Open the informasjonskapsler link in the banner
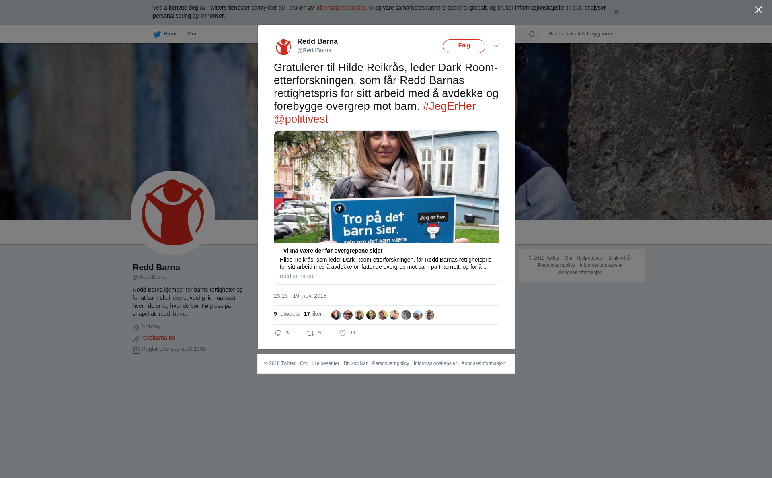Image resolution: width=772 pixels, height=478 pixels. click(340, 8)
